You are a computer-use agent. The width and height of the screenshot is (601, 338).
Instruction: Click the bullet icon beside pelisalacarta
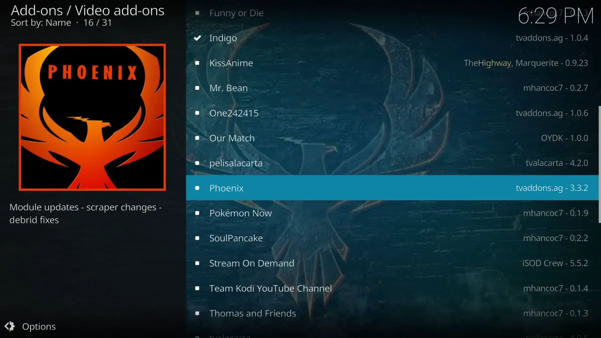pyautogui.click(x=197, y=163)
